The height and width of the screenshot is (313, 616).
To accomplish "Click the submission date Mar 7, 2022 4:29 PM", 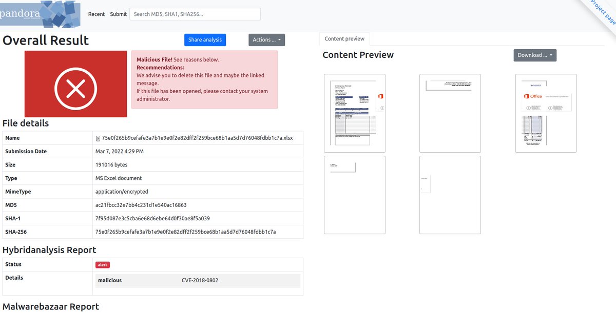I will [120, 152].
